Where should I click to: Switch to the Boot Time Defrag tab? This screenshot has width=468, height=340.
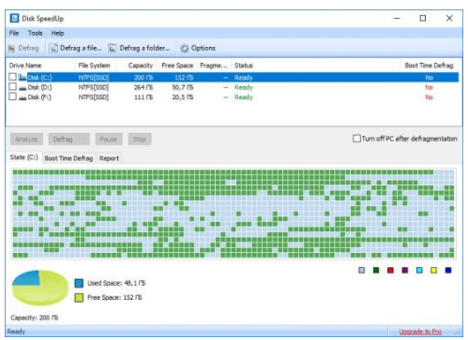click(68, 158)
